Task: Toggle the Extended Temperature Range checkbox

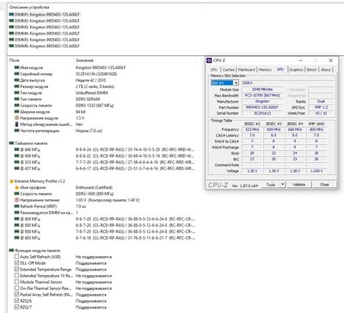Action: pos(16,269)
